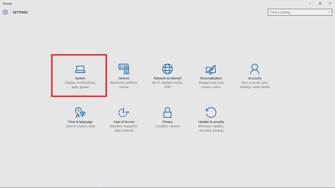The image size is (335, 188).
Task: Click the Privacy label
Action: point(167,122)
